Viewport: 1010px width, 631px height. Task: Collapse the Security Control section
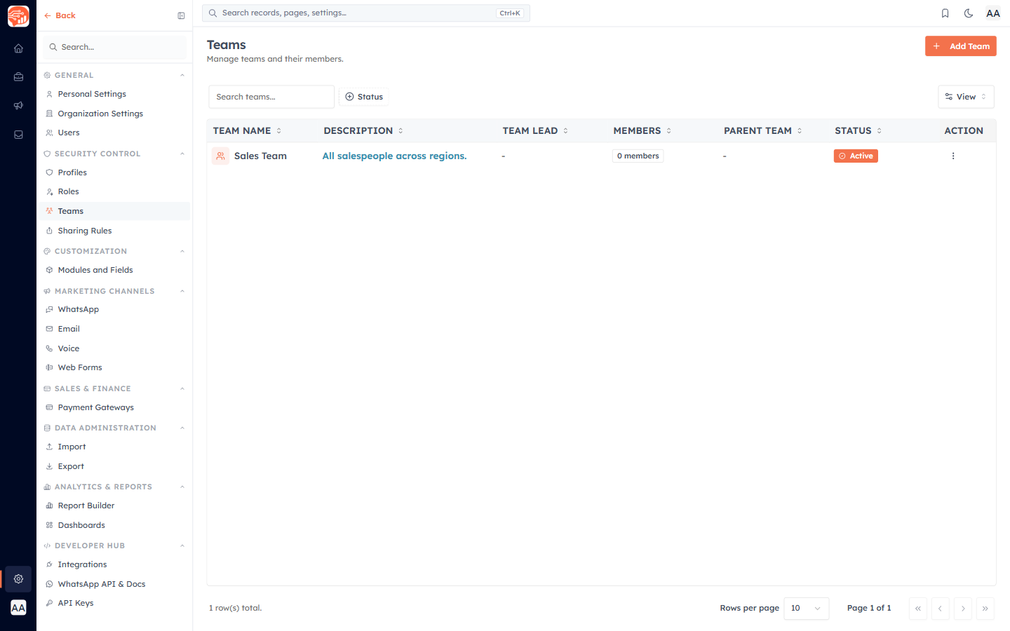182,154
